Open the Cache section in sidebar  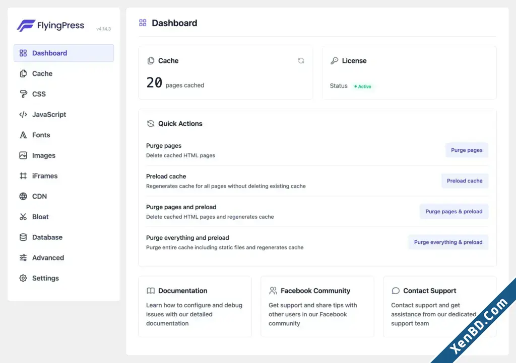64,73
